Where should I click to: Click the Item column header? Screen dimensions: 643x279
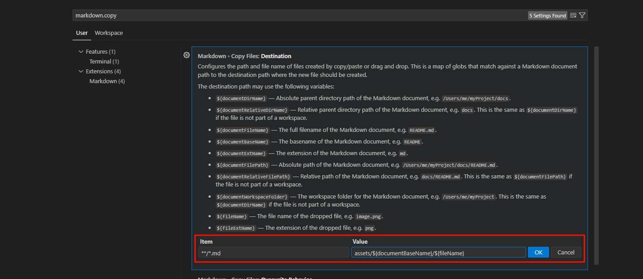pyautogui.click(x=206, y=241)
